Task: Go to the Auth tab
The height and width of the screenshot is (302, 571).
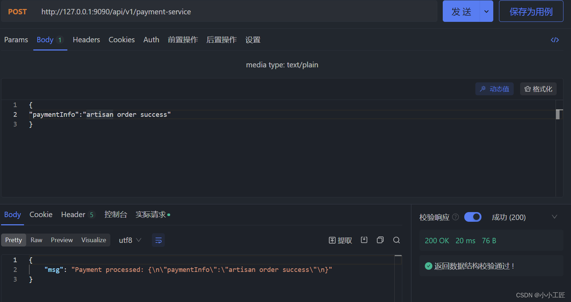Action: [x=151, y=40]
